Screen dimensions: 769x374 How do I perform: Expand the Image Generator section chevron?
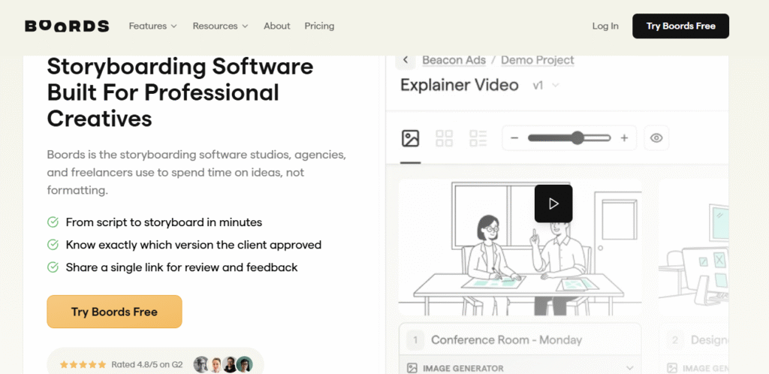point(629,368)
